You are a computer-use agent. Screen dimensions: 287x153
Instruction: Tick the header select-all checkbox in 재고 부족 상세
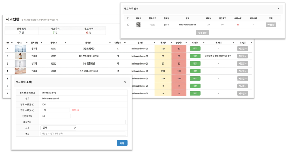coord(128,18)
